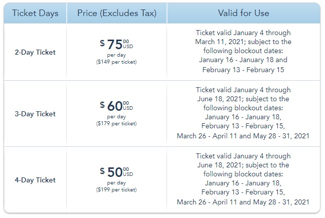This screenshot has width=325, height=218.
Task: Select the ($179 per ticket) total text
Action: click(116, 124)
